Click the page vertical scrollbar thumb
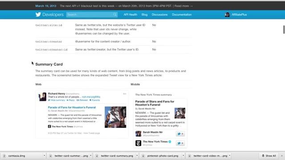The height and width of the screenshot is (160, 285). coord(284,30)
